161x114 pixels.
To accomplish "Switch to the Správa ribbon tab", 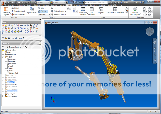I will coord(62,5).
